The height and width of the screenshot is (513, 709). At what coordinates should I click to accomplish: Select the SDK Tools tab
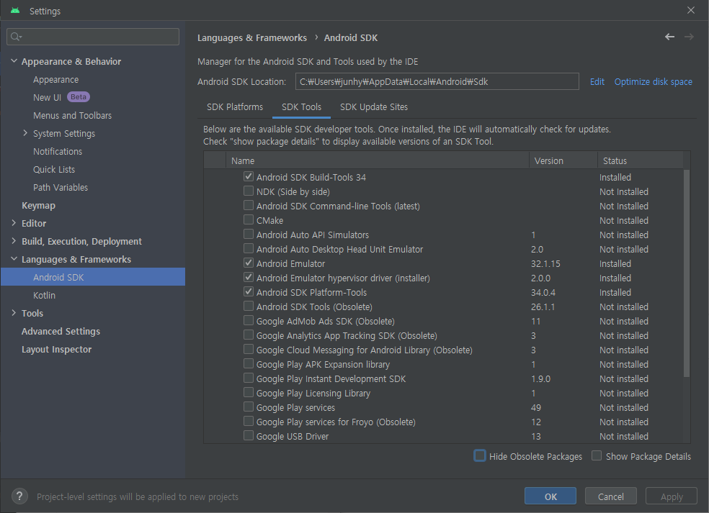(301, 107)
